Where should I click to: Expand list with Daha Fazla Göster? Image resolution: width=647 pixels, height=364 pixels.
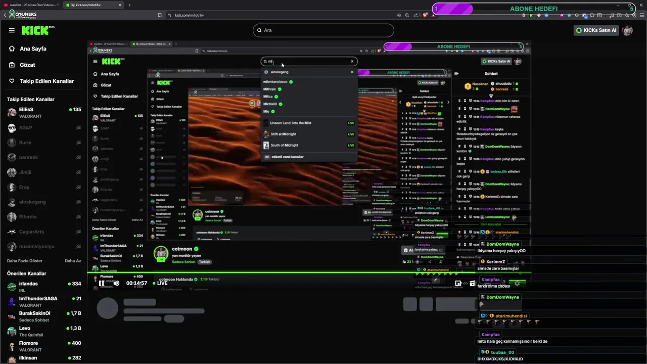point(25,261)
